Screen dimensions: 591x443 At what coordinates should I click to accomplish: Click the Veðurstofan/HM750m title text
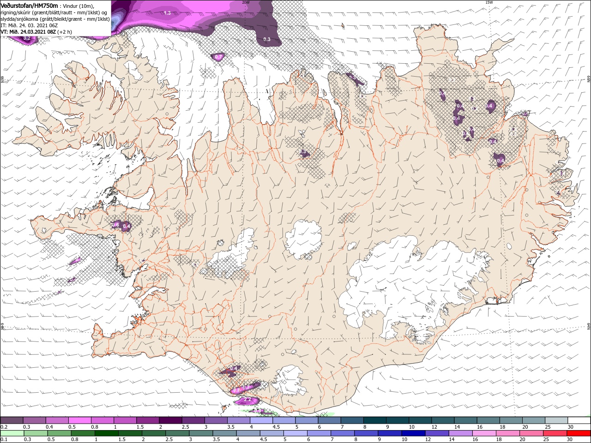click(29, 5)
